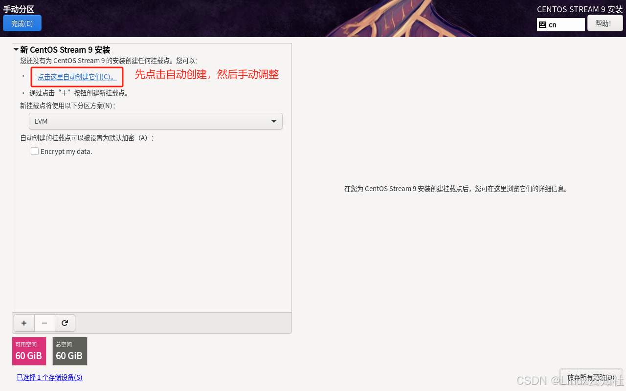Screen dimensions: 626x391
Task: Open 已选择 1 个存储设备(S) link
Action: [49, 377]
